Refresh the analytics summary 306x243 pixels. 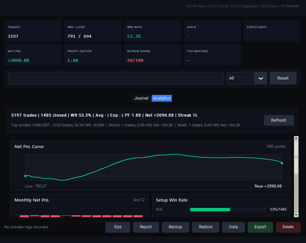click(x=279, y=120)
